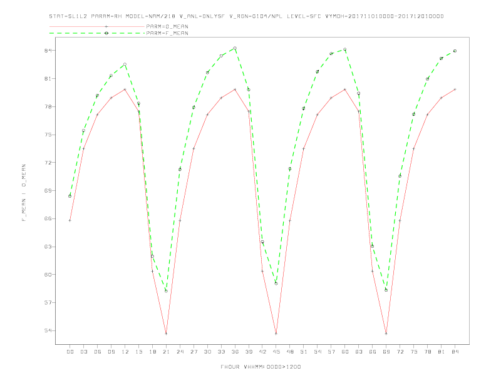496x383 pixels.
Task: Click x-axis tick label 39
Action: click(x=249, y=352)
